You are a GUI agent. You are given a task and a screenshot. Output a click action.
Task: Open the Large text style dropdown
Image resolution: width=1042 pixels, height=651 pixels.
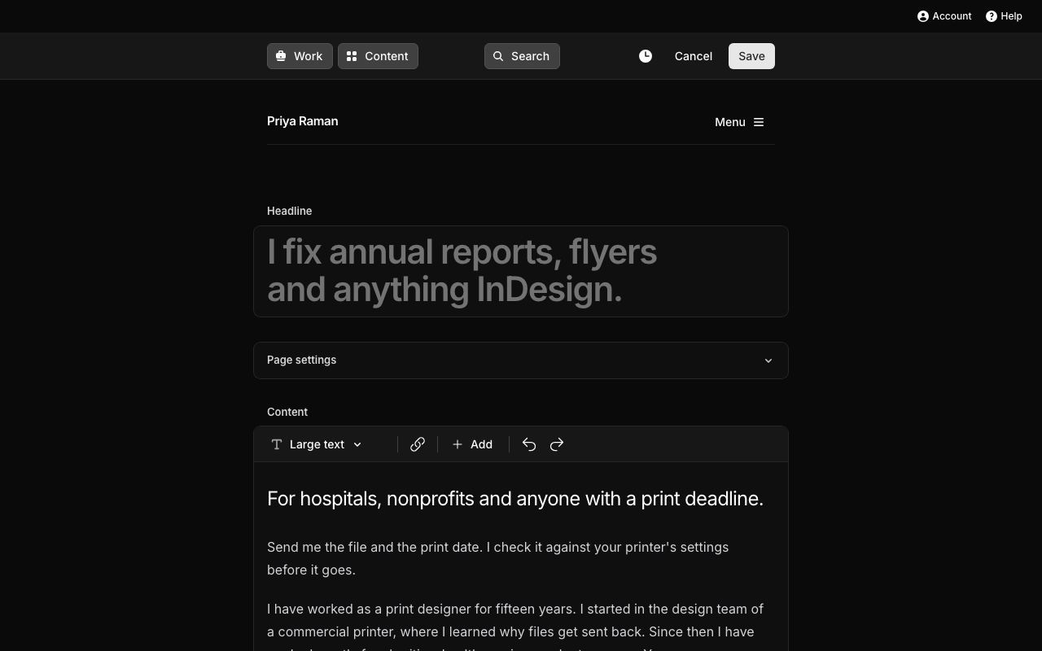point(317,444)
